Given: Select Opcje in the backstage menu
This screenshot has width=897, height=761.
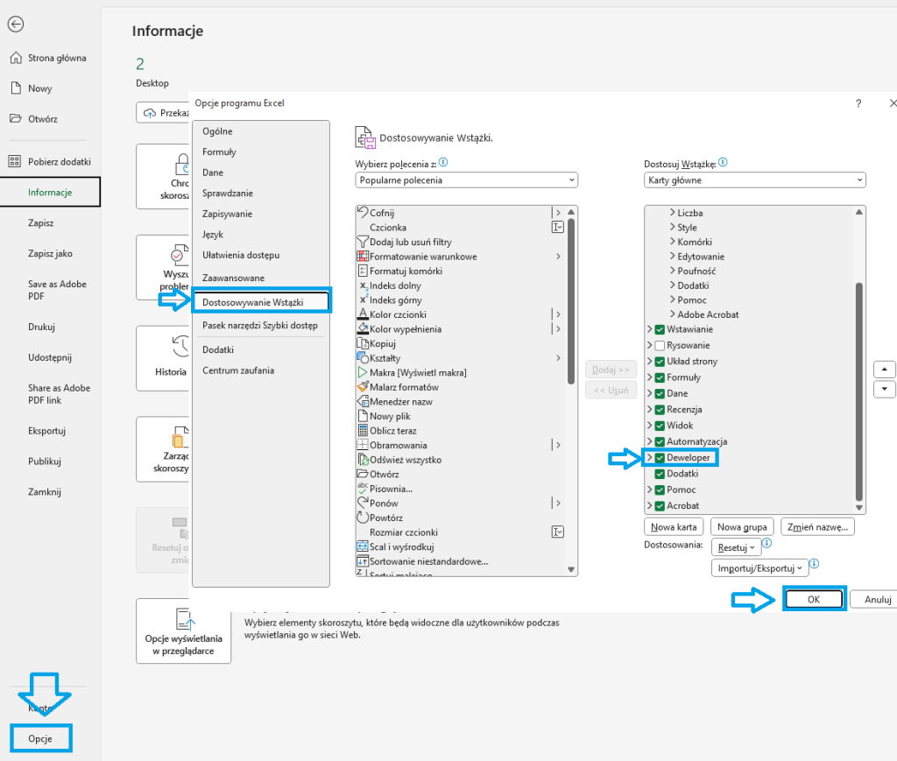Looking at the screenshot, I should pyautogui.click(x=40, y=739).
